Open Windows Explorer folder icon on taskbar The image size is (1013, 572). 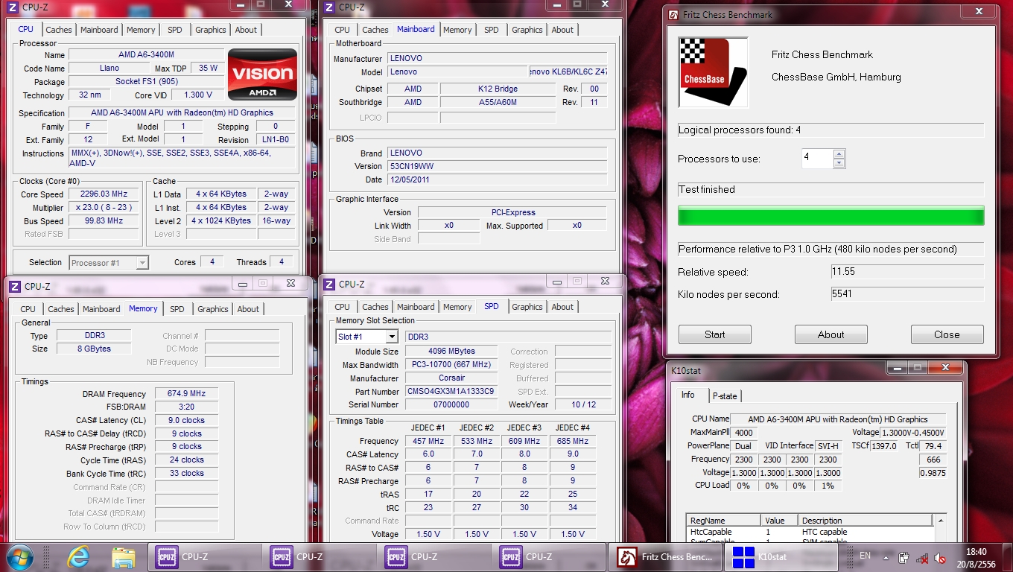123,557
